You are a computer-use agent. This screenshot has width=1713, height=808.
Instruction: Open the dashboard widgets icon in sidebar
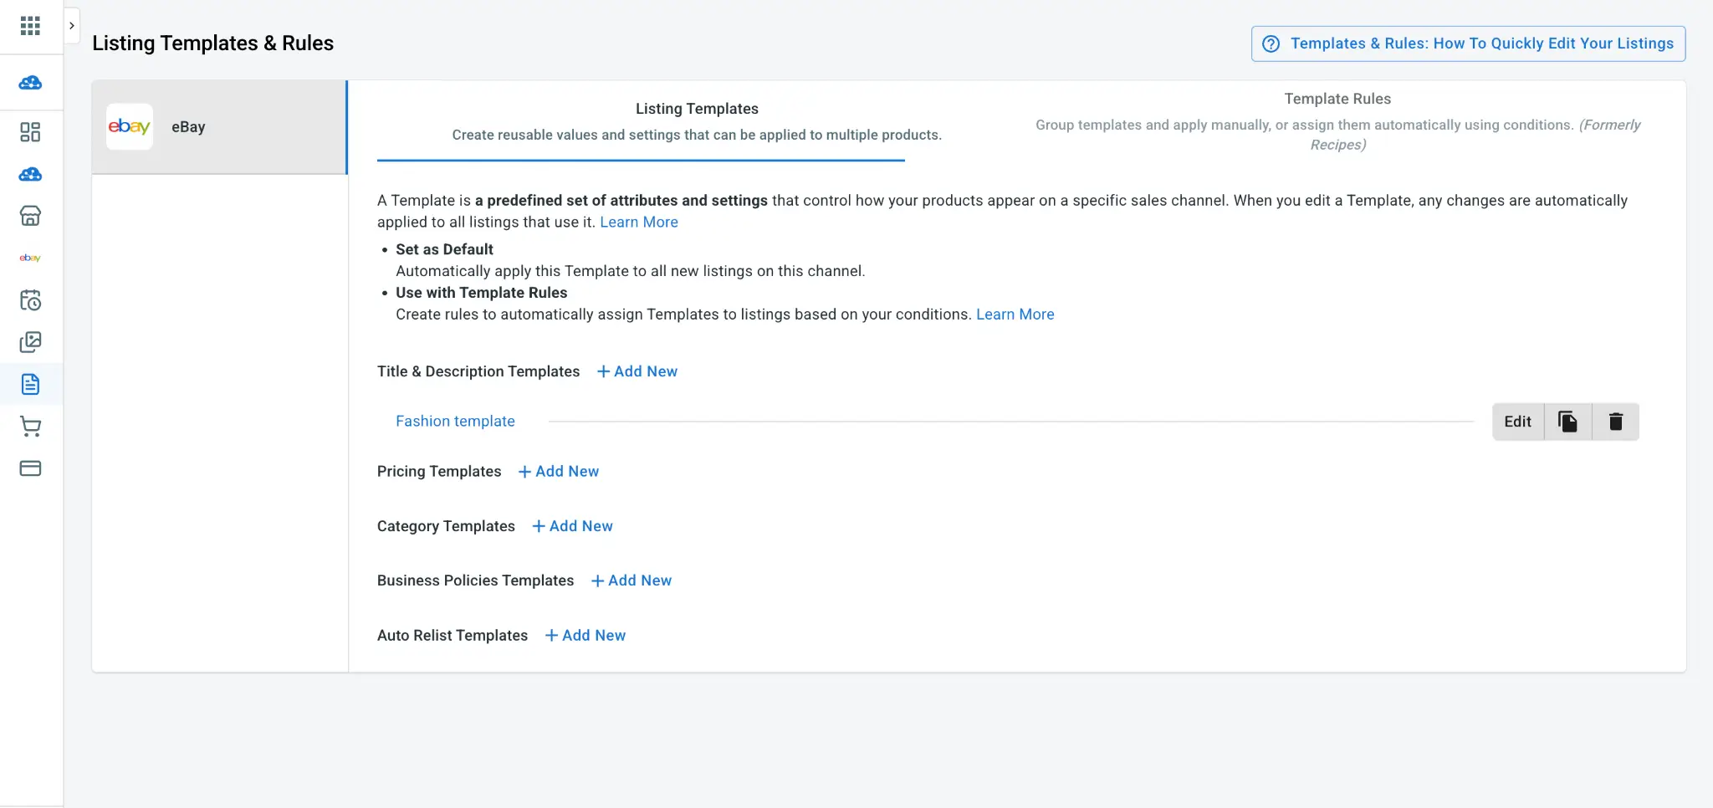[30, 132]
